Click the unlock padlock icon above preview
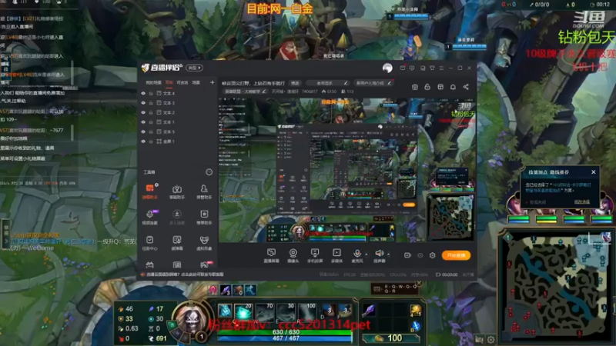Viewport: 616px width, 346px height. [427, 87]
